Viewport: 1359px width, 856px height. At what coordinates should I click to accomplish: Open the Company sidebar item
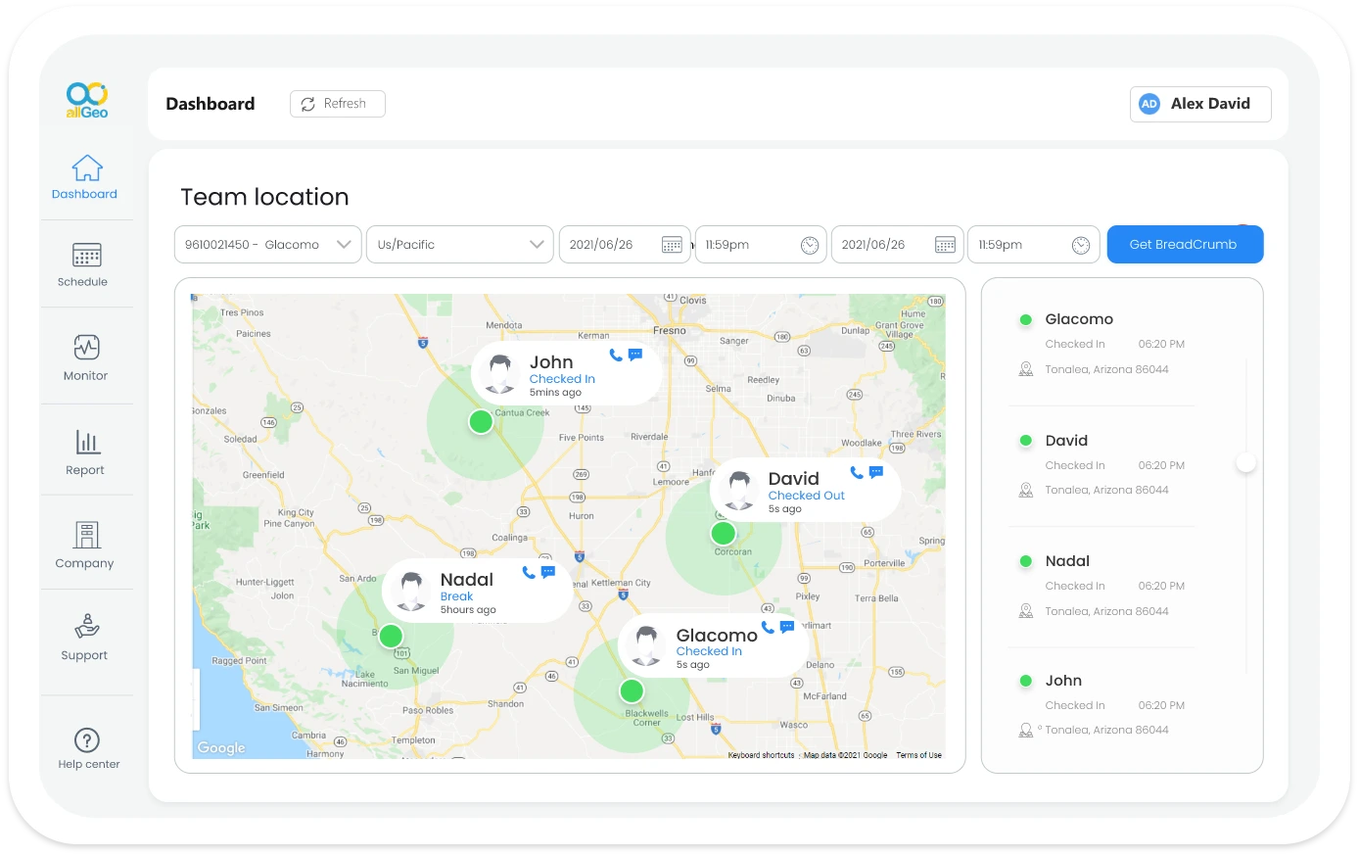click(85, 545)
